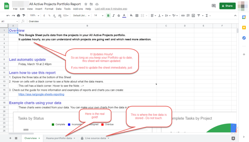Print the spreadsheet using printer icon
This screenshot has height=142, width=249.
click(x=18, y=16)
